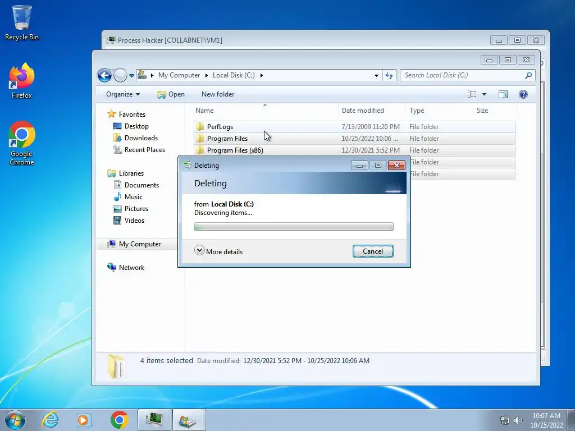Viewport: 575px width, 431px height.
Task: Refresh the Local Disk (C:) view
Action: pyautogui.click(x=389, y=76)
